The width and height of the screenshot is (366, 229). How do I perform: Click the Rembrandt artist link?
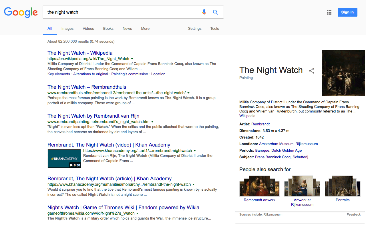coord(260,124)
